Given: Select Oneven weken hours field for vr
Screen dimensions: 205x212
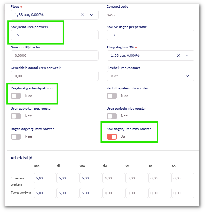Looking at the screenshot, I should [137, 178].
